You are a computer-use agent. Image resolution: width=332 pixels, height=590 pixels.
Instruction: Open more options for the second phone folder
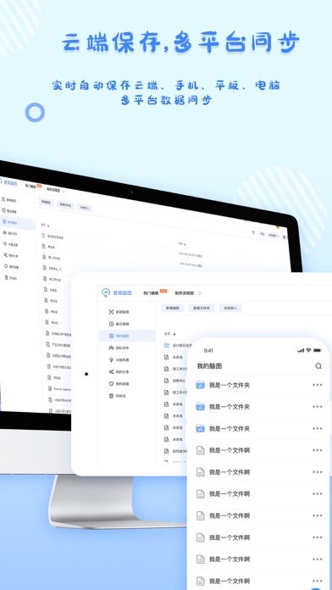(x=318, y=407)
